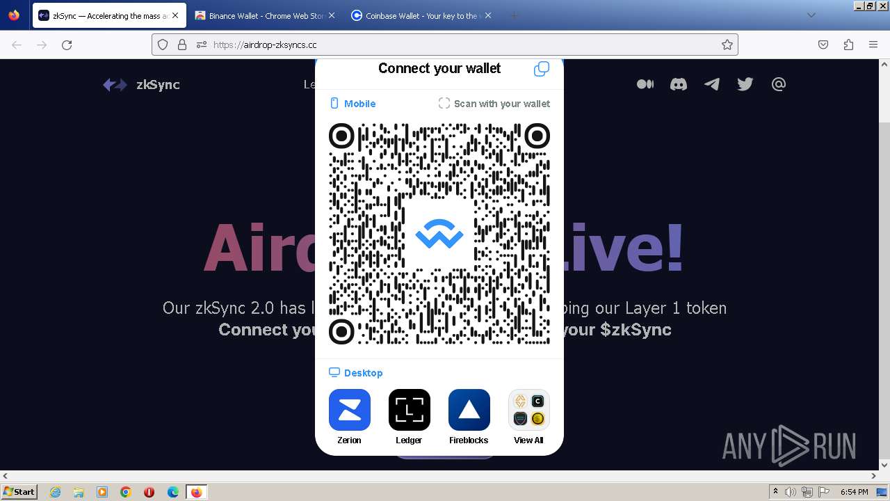Go forward one page
The image size is (890, 501).
[42, 45]
